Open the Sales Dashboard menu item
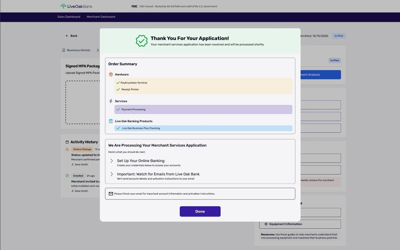This screenshot has height=250, width=400. coord(69,17)
